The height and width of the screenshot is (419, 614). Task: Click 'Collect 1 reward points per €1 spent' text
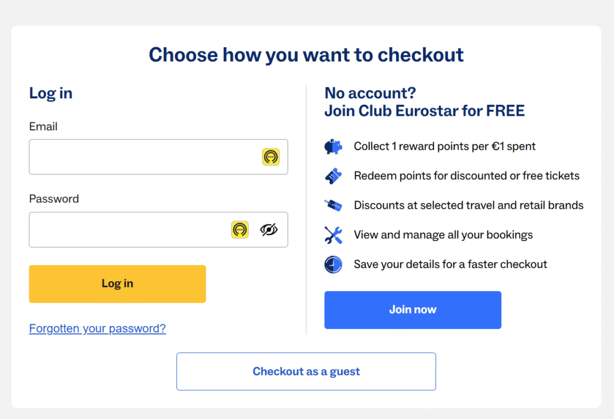444,146
